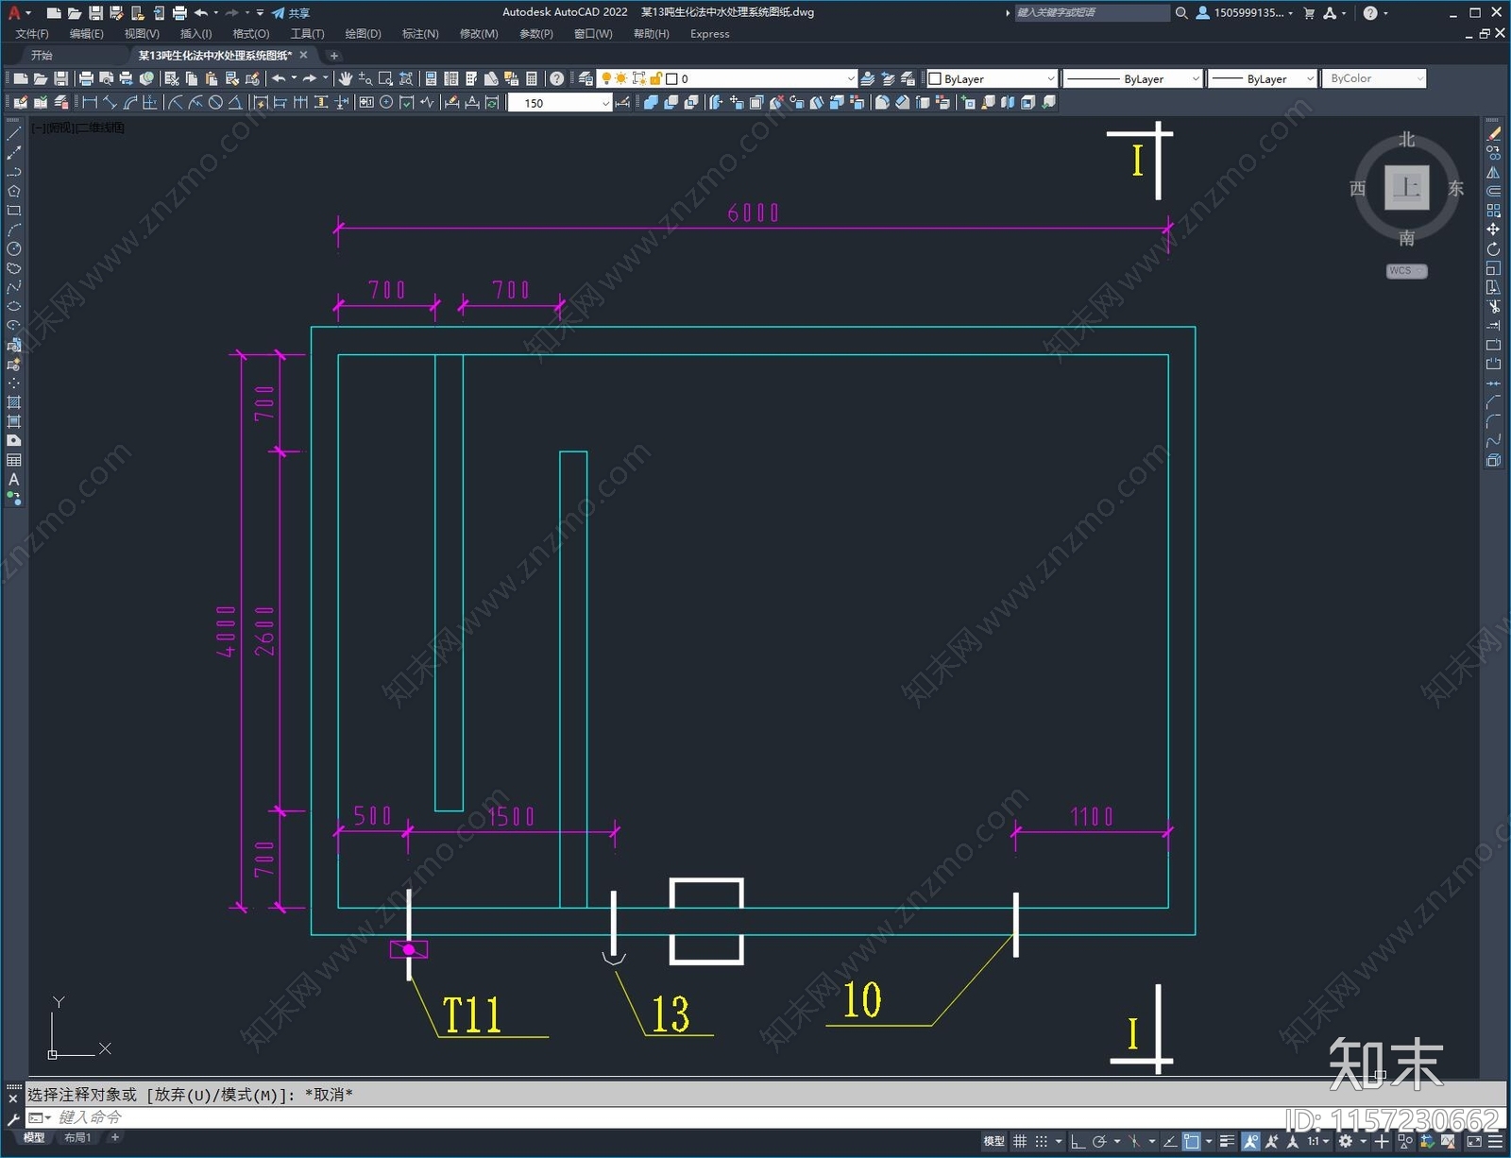Open the ByLayer color dropdown
This screenshot has height=1158, width=1511.
pyautogui.click(x=992, y=79)
